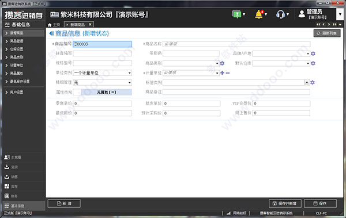Click into the 商品名称 input field
Viewport: 346px width, 218px height.
[236, 44]
